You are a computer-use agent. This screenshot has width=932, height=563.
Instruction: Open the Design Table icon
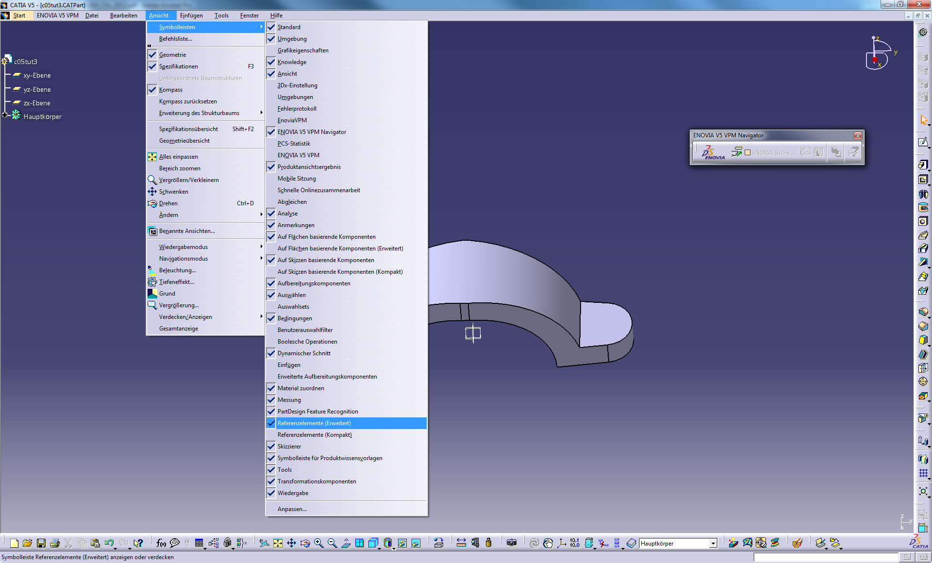click(199, 543)
